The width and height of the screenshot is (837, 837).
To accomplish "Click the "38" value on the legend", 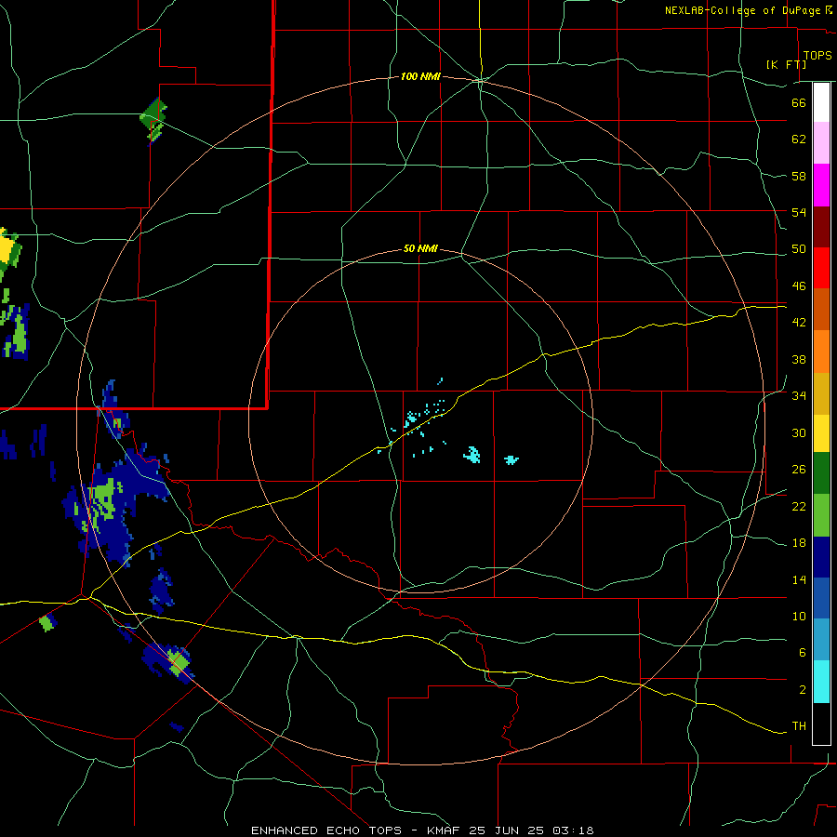I will pos(799,359).
